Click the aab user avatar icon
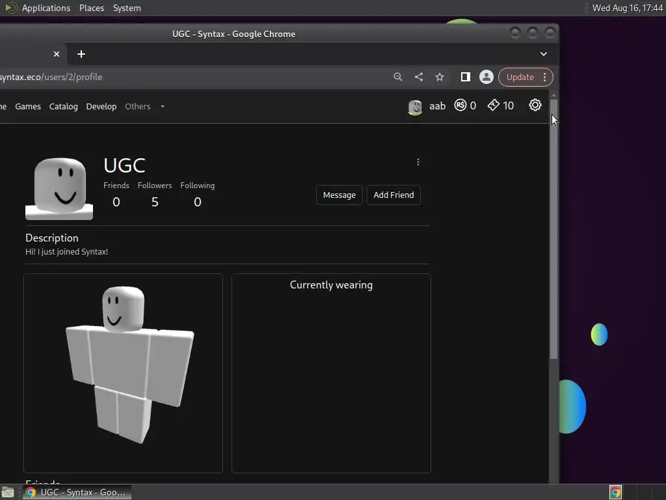666x500 pixels. pyautogui.click(x=415, y=107)
